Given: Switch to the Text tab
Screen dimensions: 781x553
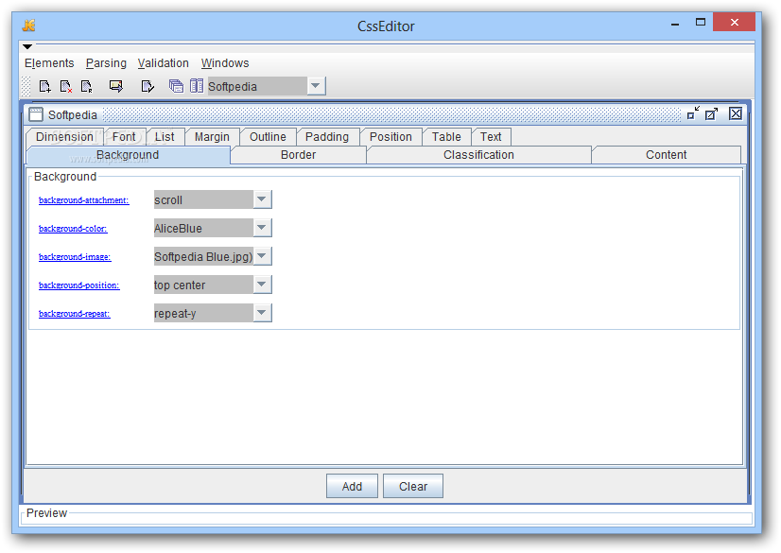Looking at the screenshot, I should click(x=491, y=136).
